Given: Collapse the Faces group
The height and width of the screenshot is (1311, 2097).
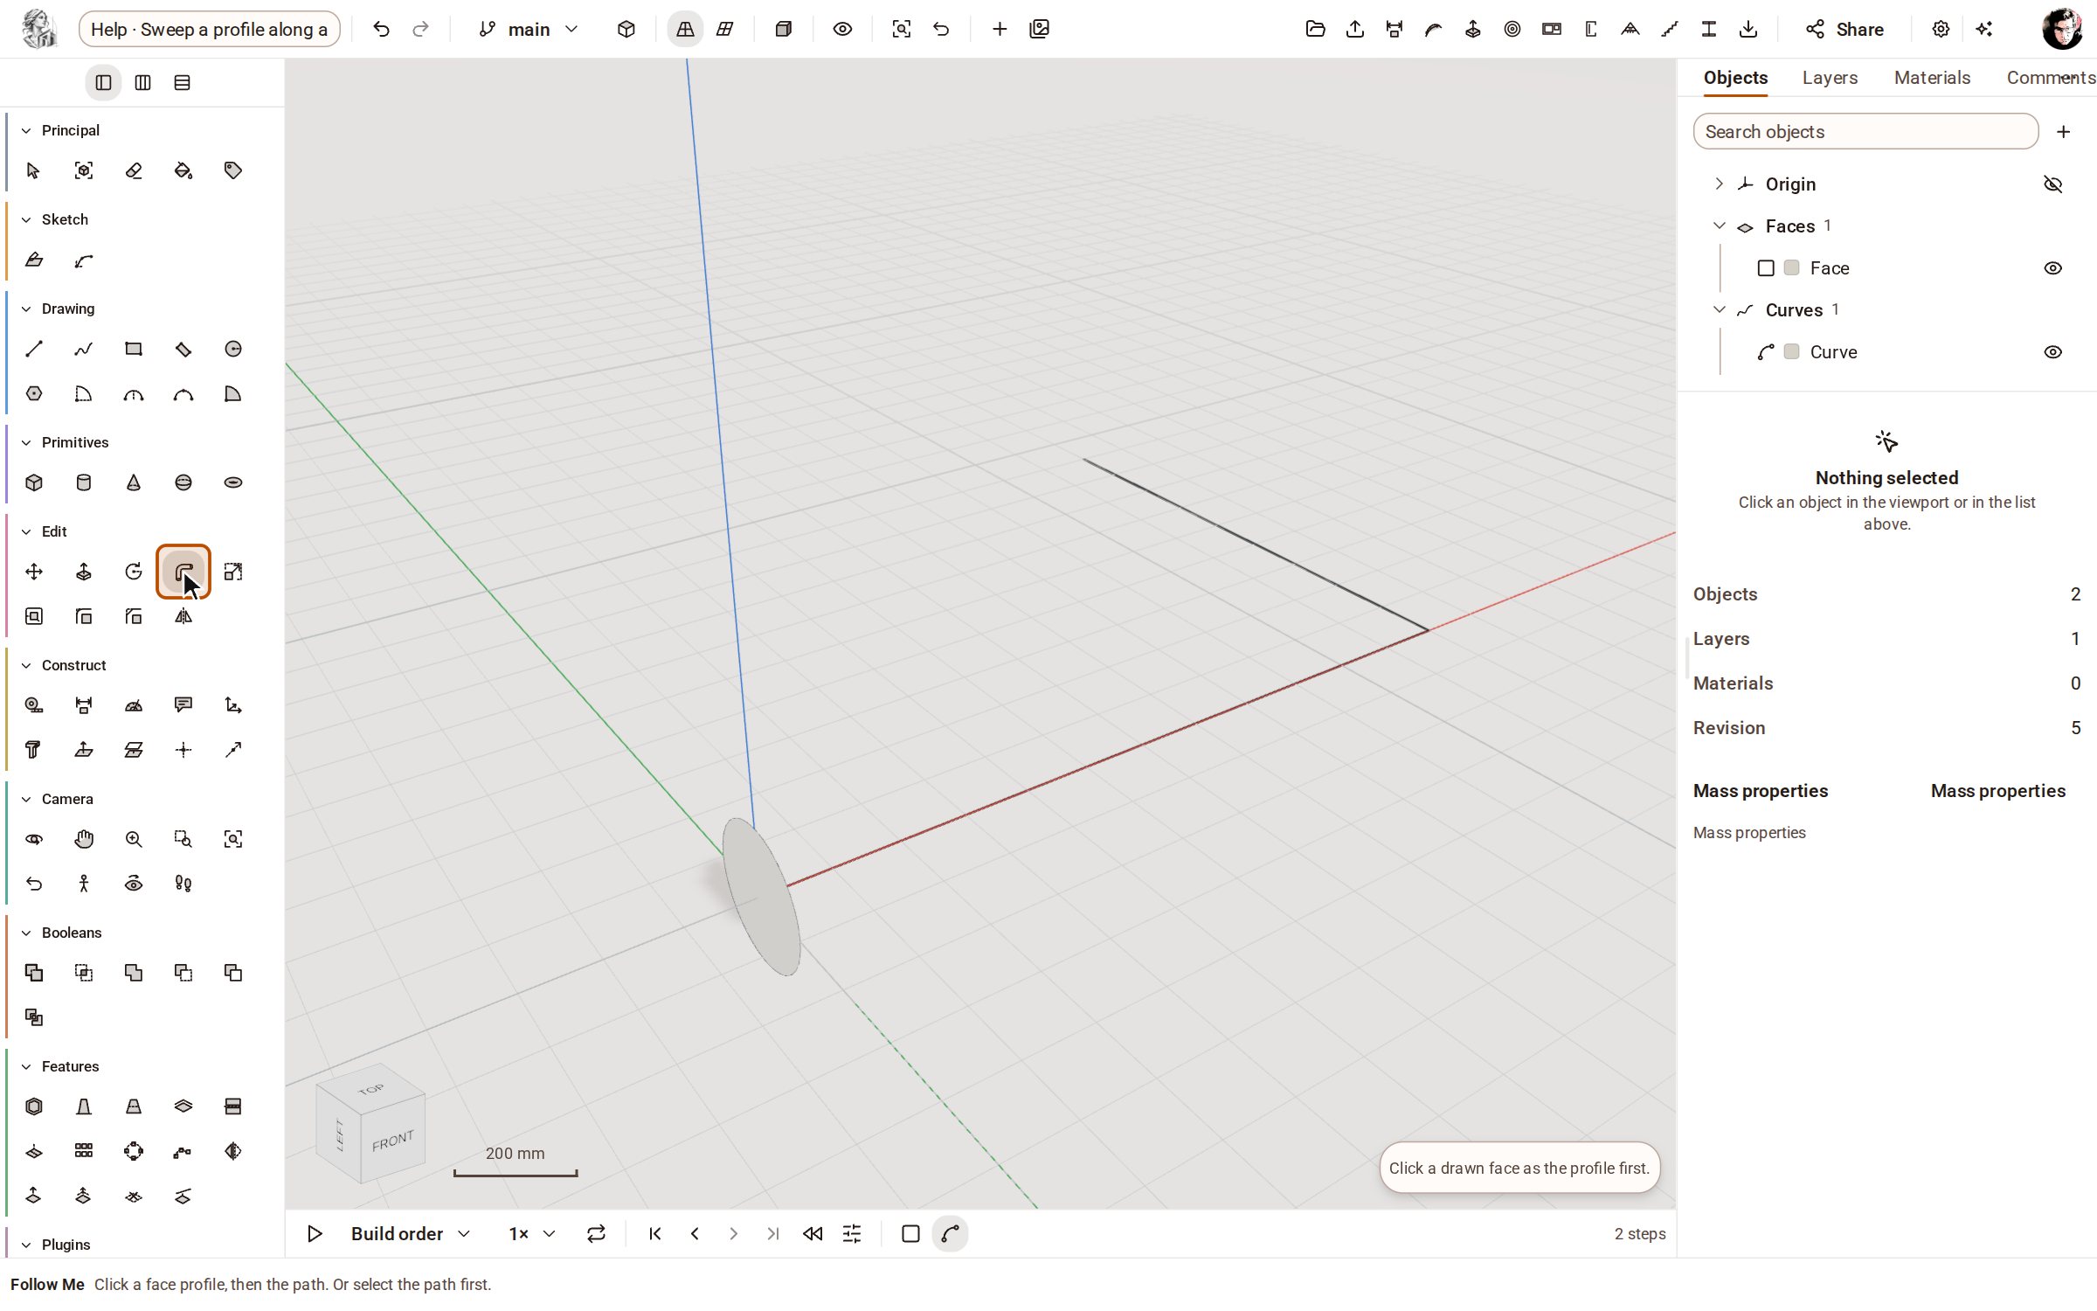Looking at the screenshot, I should pyautogui.click(x=1719, y=225).
